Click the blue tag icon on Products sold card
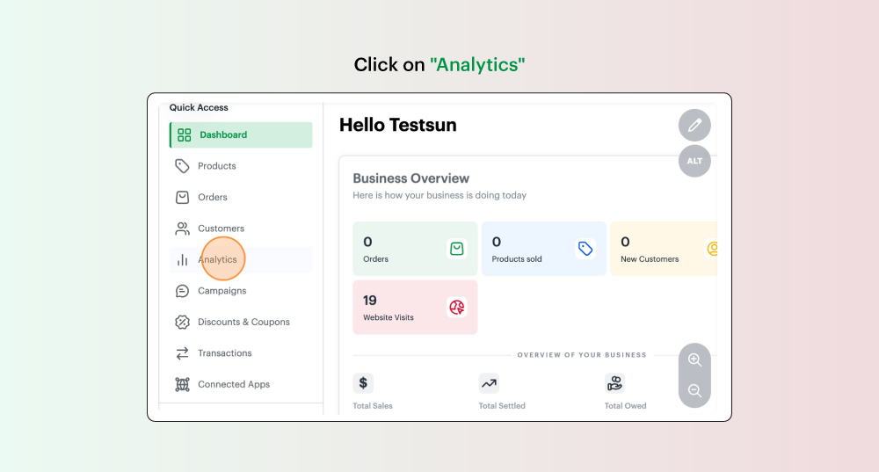 pos(585,249)
